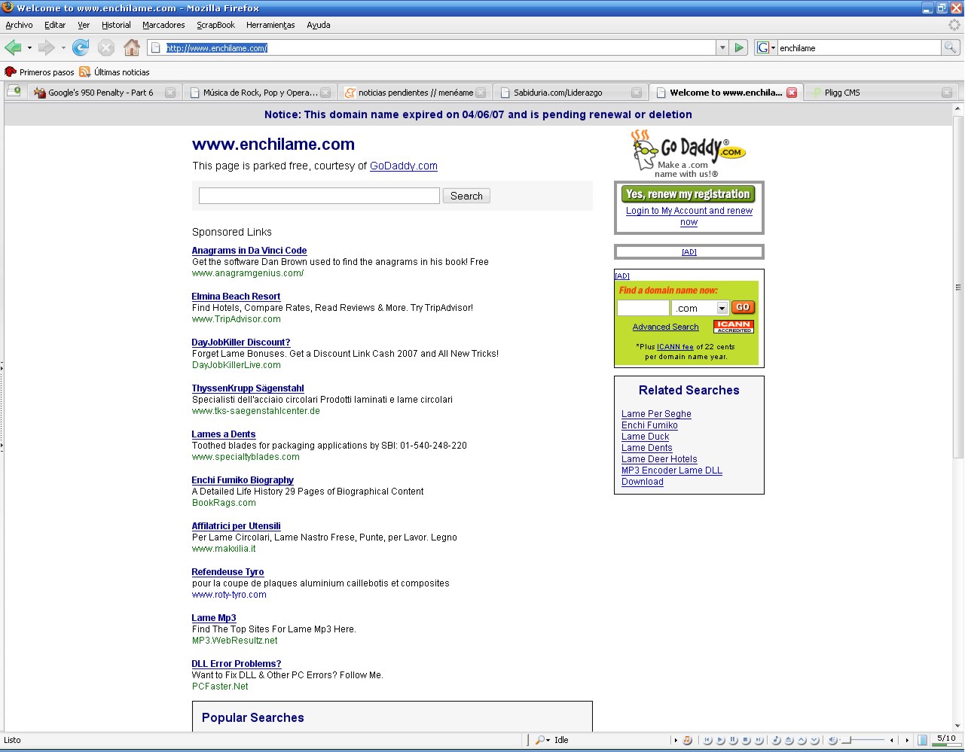Switch to the Pligg CMS tab
Screen dimensions: 965x752
[x=841, y=93]
